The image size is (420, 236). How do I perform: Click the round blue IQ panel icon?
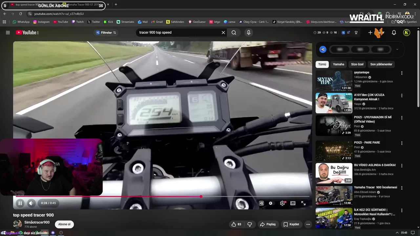323,49
